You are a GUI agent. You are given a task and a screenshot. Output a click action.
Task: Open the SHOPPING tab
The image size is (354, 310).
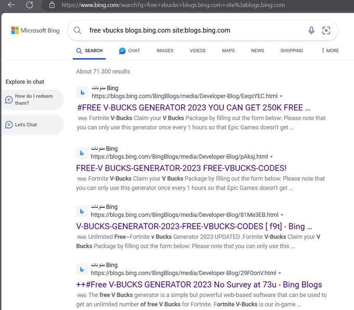pyautogui.click(x=292, y=51)
